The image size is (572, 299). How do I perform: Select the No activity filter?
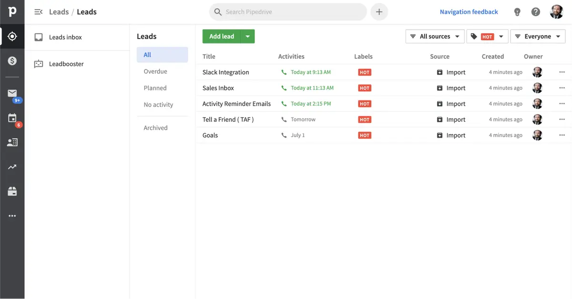[x=158, y=105]
